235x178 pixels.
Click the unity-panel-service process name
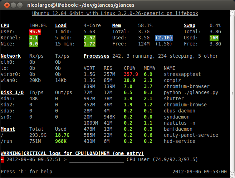click(x=191, y=135)
